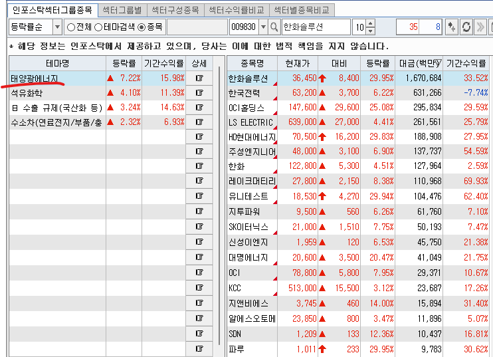
Task: Select the 한국전력 stock row
Action: click(358, 93)
